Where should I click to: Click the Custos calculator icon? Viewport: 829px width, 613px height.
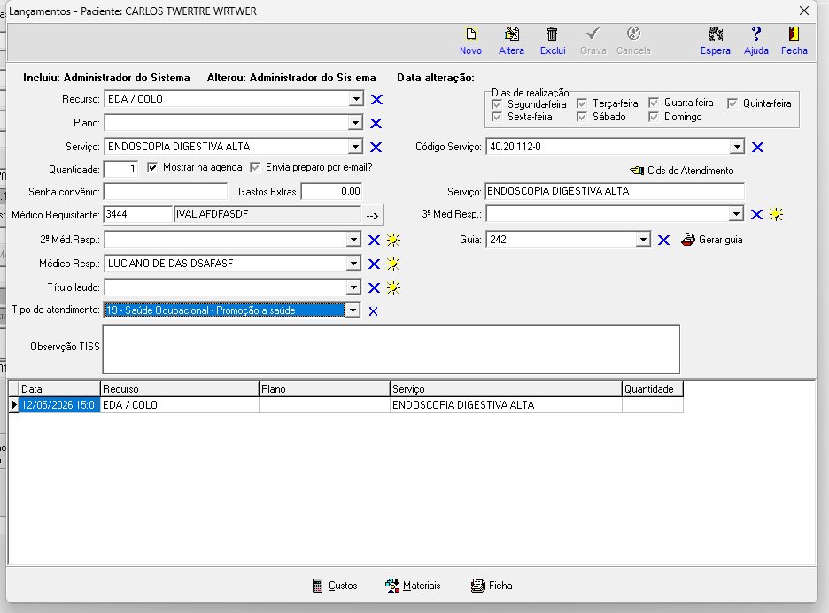317,586
